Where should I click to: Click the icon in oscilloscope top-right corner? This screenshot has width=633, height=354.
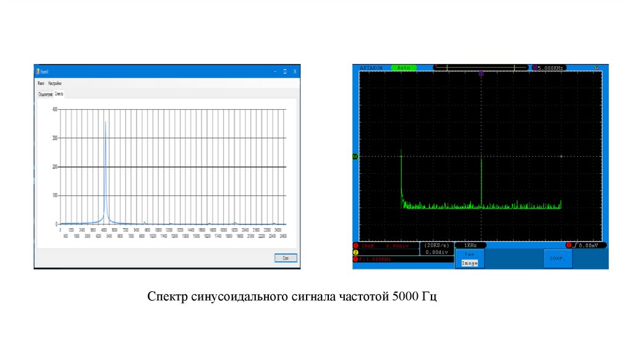(x=597, y=68)
